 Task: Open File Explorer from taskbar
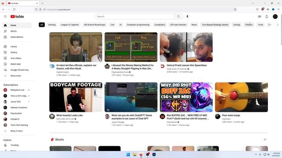[x=134, y=154]
